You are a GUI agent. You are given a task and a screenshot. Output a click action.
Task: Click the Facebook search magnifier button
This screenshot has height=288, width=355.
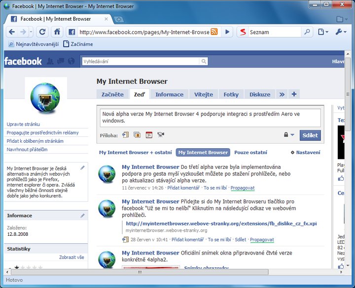click(x=204, y=61)
